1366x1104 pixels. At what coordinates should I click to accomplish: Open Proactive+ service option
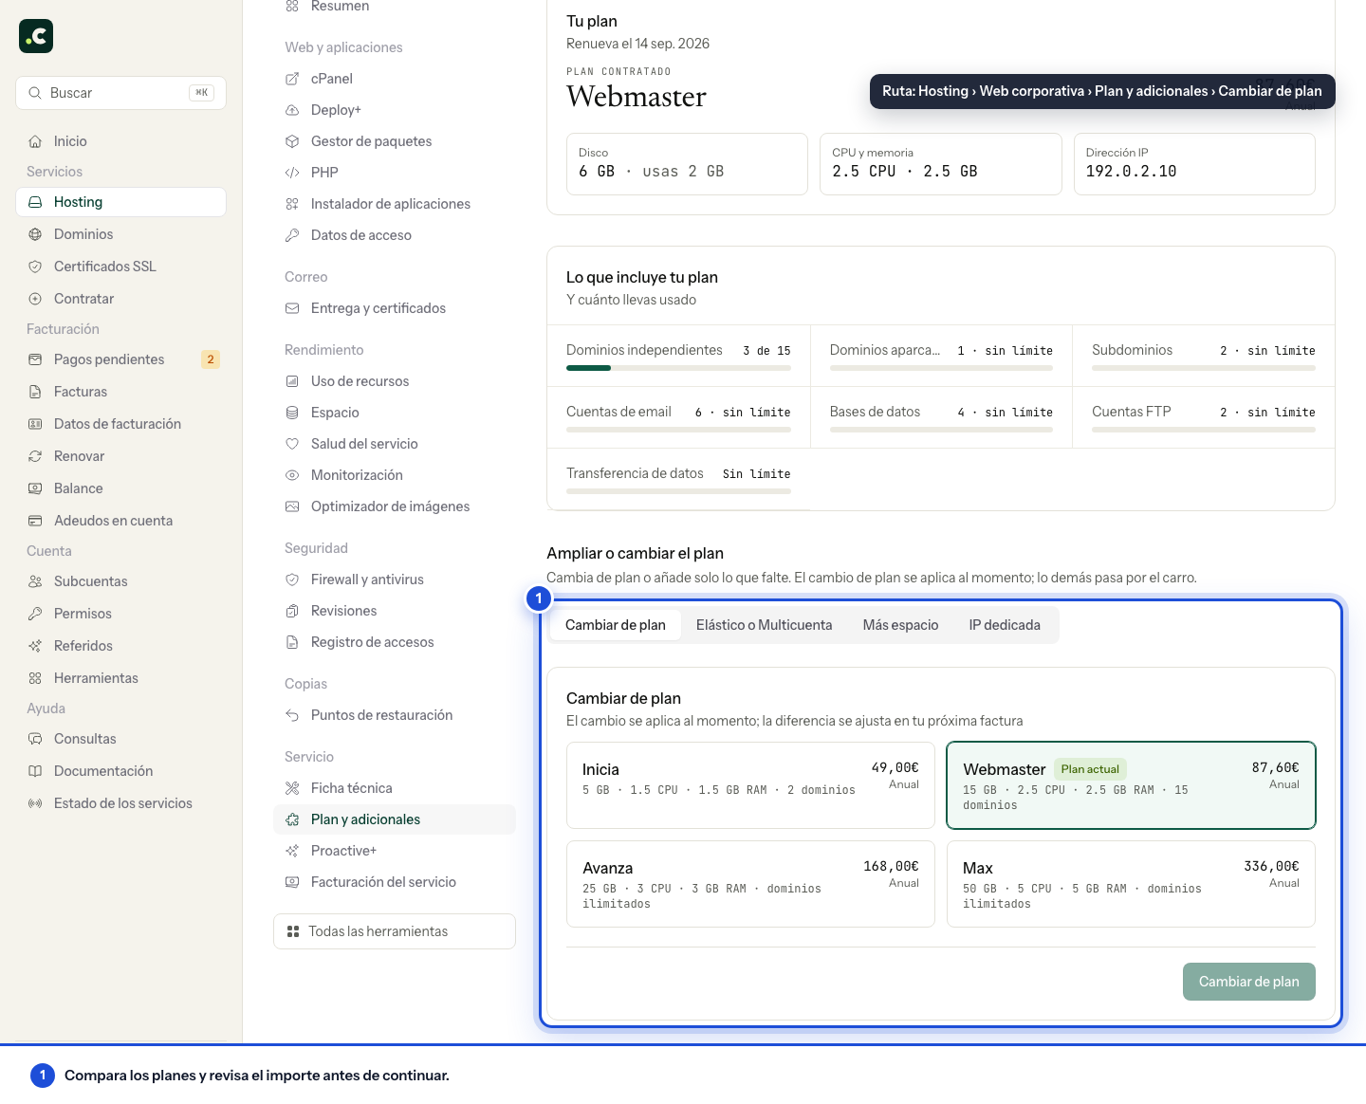[395, 851]
